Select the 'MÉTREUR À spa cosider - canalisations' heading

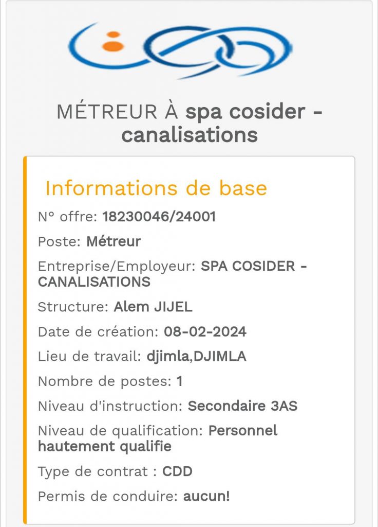(x=190, y=123)
